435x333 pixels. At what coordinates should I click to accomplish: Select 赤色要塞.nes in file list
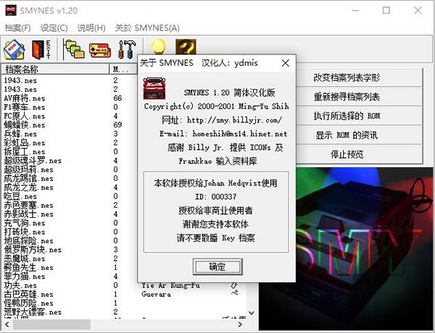28,205
